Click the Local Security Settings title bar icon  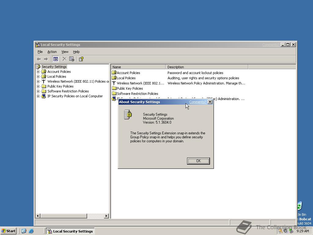[x=38, y=45]
